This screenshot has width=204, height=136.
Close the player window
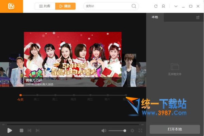198,6
